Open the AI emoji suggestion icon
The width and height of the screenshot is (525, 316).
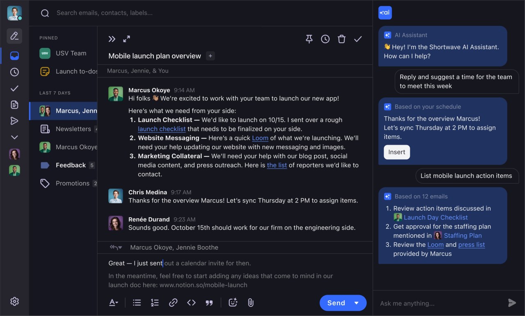point(233,302)
